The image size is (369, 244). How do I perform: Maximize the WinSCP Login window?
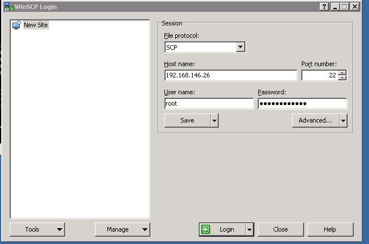345,7
